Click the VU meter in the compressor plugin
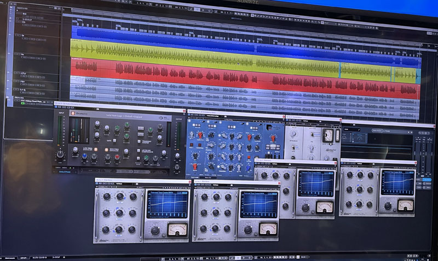Image resolution: width=438 pixels, height=261 pixels. (x=328, y=135)
